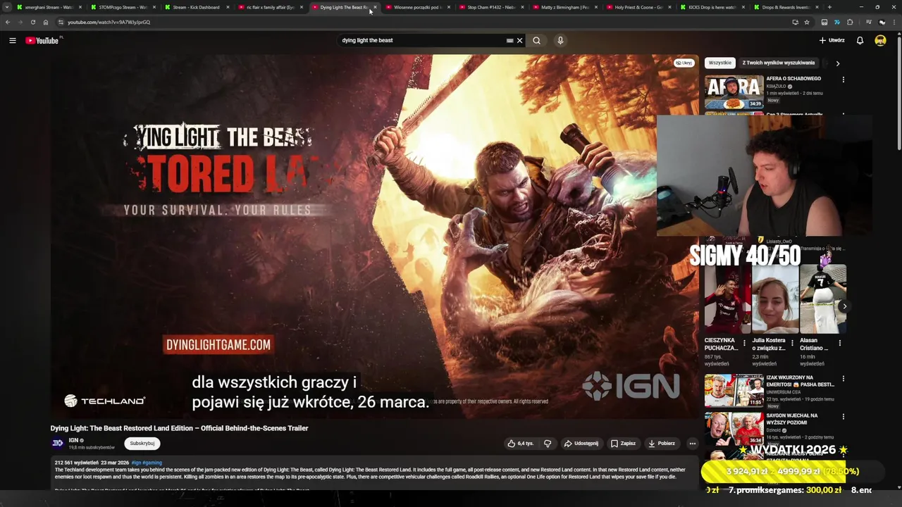Bookmark this page with the star icon
902x507 pixels.
807,22
